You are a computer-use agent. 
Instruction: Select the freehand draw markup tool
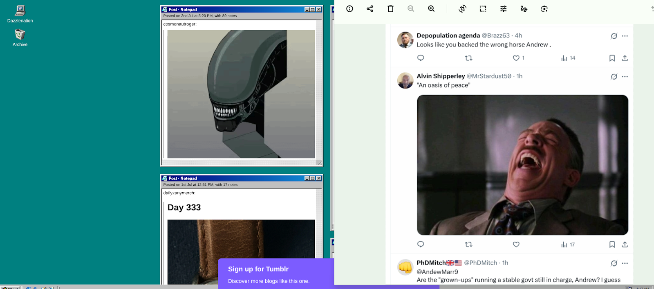524,9
